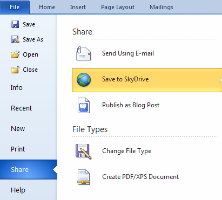The height and width of the screenshot is (200, 222).
Task: Switch to the Home ribbon tab
Action: click(x=47, y=7)
